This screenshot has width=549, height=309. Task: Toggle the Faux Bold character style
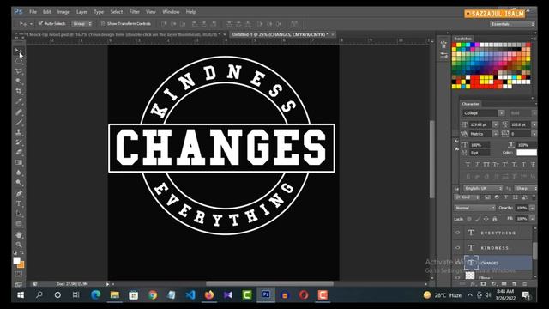pos(468,164)
